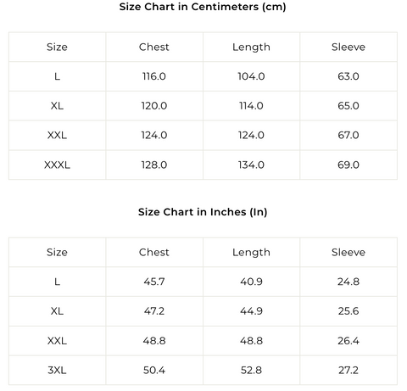Select the 104.0 length value
407x391 pixels.
click(251, 76)
